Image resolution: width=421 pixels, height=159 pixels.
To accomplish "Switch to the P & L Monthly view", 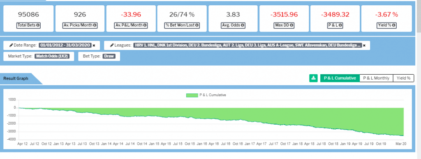I will click(x=376, y=78).
